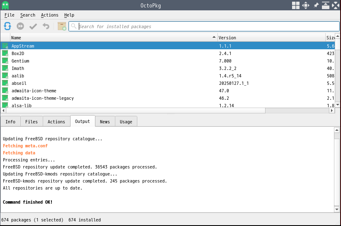Click the Name column sort arrow indicator
The width and height of the screenshot is (341, 226).
point(214,37)
